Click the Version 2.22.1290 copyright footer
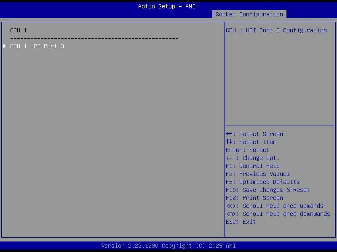The height and width of the screenshot is (252, 337). point(168,246)
